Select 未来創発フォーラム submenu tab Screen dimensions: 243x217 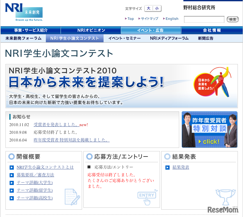click(x=23, y=38)
